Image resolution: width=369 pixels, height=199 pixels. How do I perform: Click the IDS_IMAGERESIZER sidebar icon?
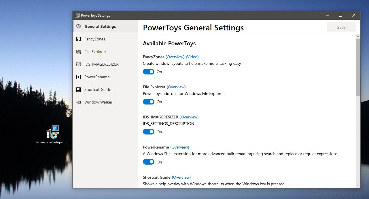coord(78,64)
